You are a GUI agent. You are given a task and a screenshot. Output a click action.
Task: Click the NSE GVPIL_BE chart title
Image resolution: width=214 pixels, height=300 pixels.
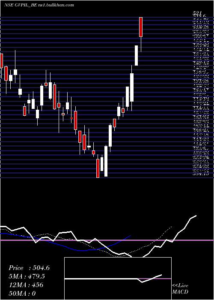(20, 5)
